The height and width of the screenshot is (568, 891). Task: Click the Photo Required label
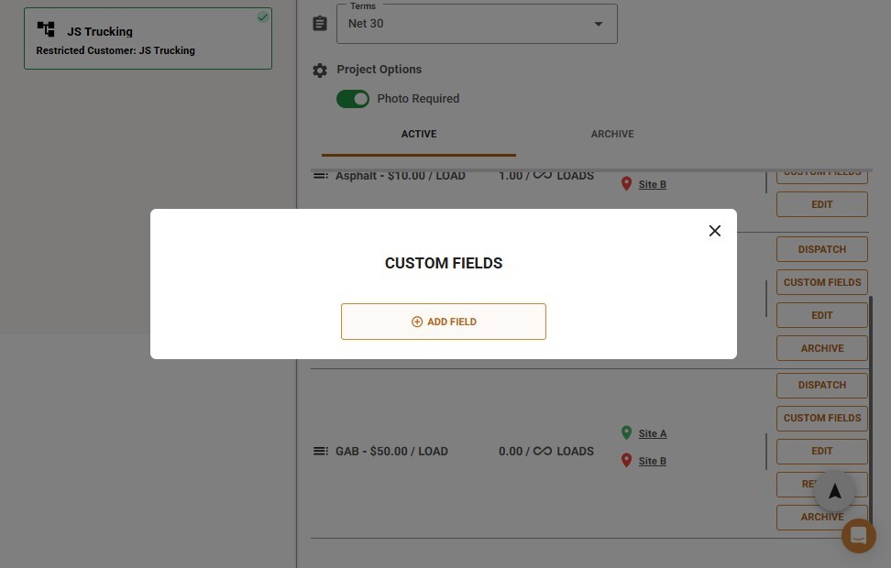point(418,99)
